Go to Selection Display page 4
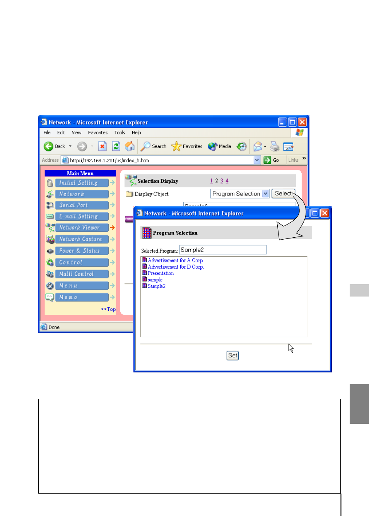Image resolution: width=369 pixels, height=523 pixels. pos(227,181)
